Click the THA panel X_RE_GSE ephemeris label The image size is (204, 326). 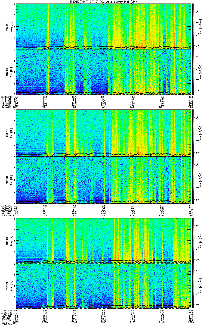tap(6, 97)
